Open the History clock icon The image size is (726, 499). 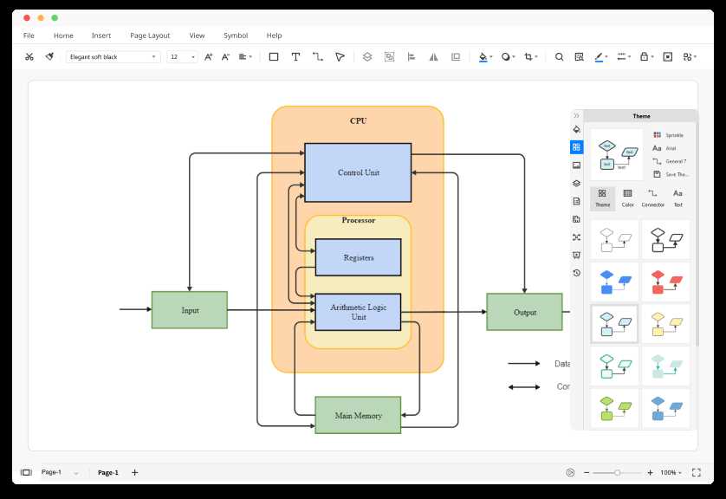click(x=576, y=273)
